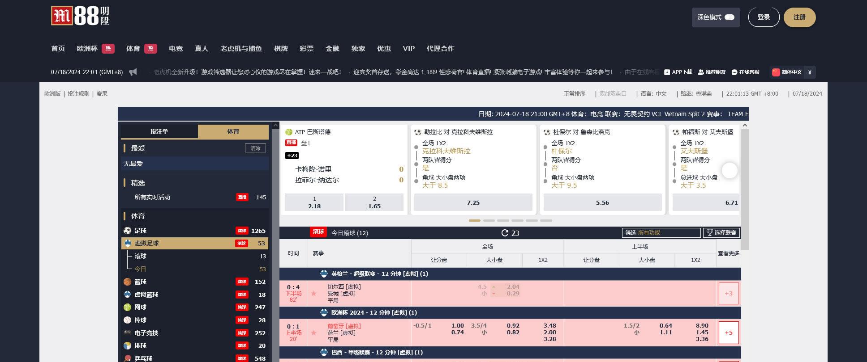Bet on player 2 odds 1.65
867x362 pixels.
pos(374,202)
